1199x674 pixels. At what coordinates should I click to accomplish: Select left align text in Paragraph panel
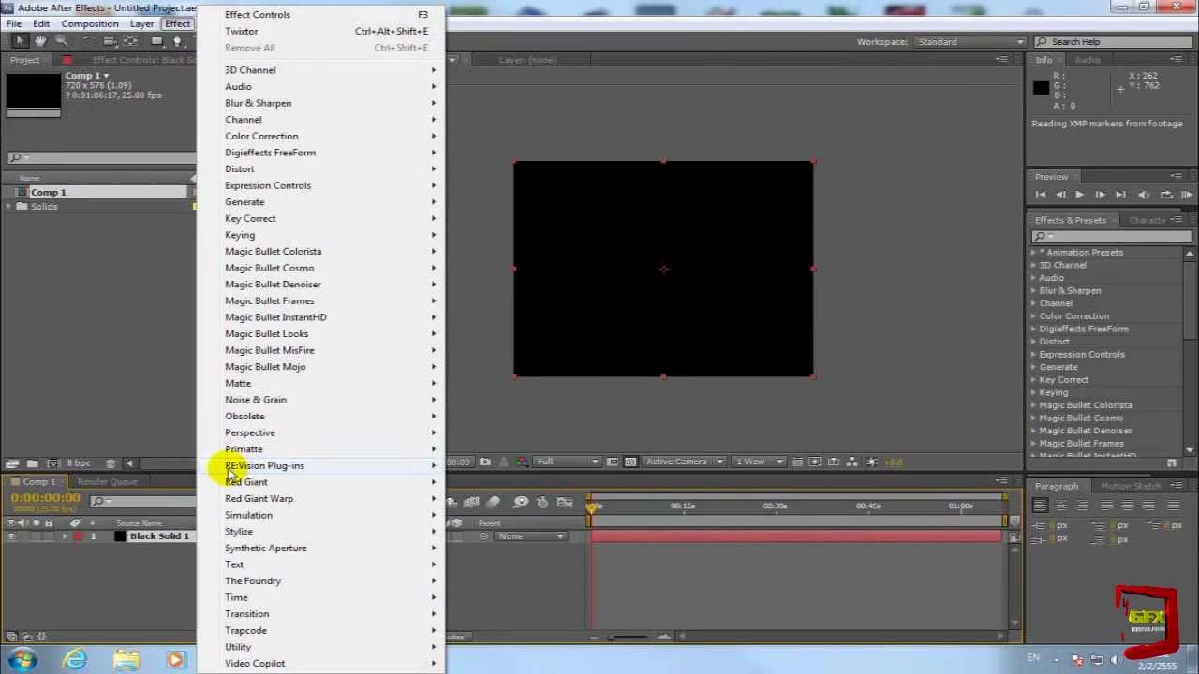pyautogui.click(x=1040, y=505)
